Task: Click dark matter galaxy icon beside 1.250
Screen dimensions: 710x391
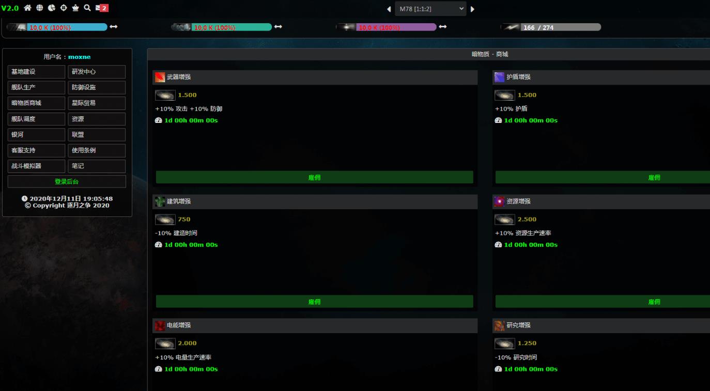Action: point(505,343)
